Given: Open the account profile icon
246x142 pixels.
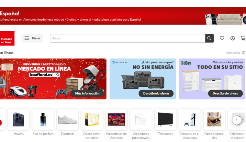Looking at the screenshot, I should pos(232,38).
